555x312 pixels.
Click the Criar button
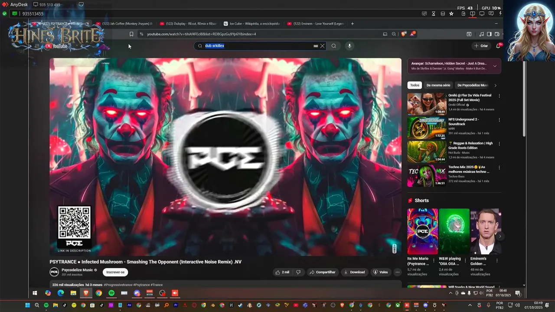point(481,46)
